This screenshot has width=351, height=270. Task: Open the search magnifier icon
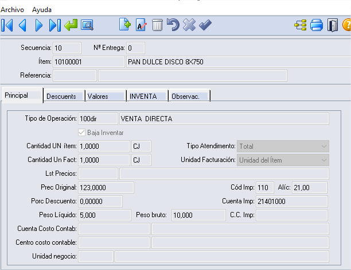[87, 25]
